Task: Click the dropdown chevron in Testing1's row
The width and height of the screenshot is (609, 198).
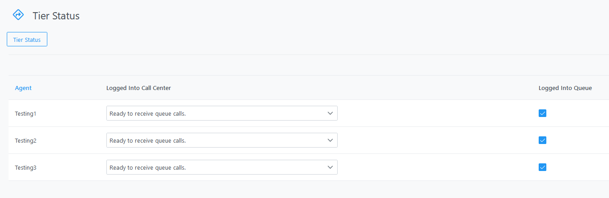Action: [x=330, y=113]
